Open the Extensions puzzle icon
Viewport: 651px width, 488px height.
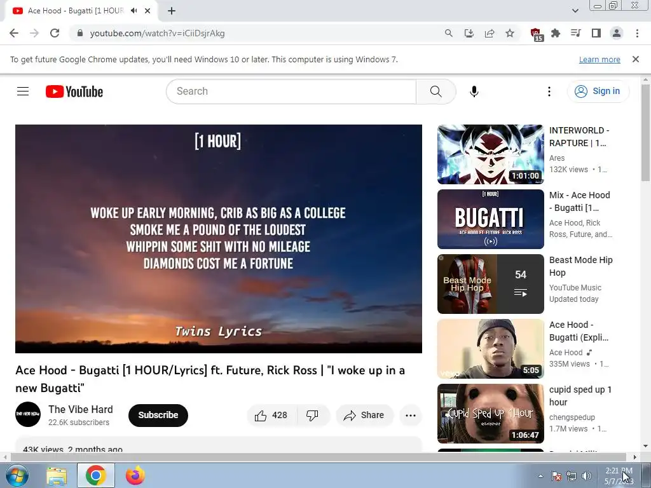pyautogui.click(x=556, y=33)
